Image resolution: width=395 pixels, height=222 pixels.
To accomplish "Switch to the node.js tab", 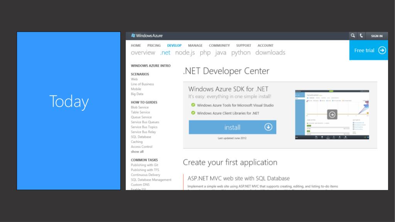I will click(185, 53).
